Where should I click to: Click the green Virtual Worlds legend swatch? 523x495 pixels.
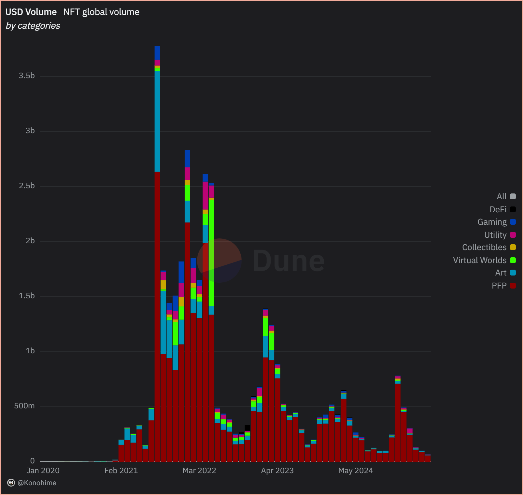point(512,260)
